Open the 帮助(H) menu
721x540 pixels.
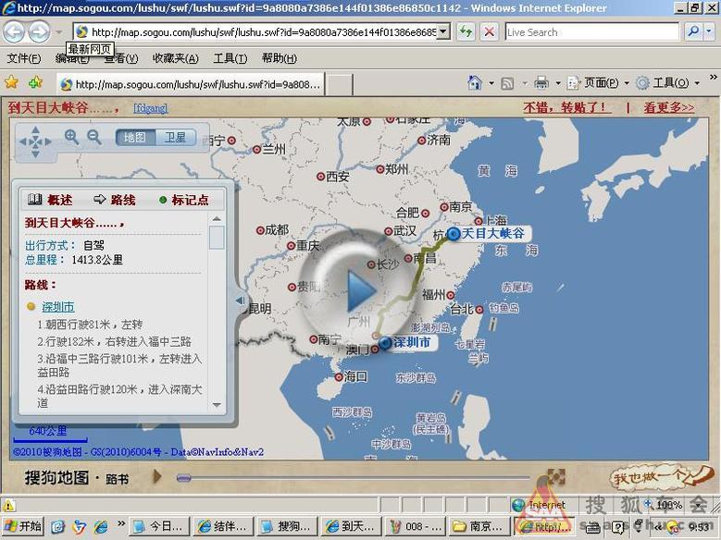click(x=280, y=59)
